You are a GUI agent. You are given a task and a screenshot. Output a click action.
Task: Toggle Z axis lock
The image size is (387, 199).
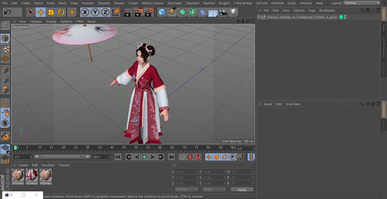(x=105, y=12)
